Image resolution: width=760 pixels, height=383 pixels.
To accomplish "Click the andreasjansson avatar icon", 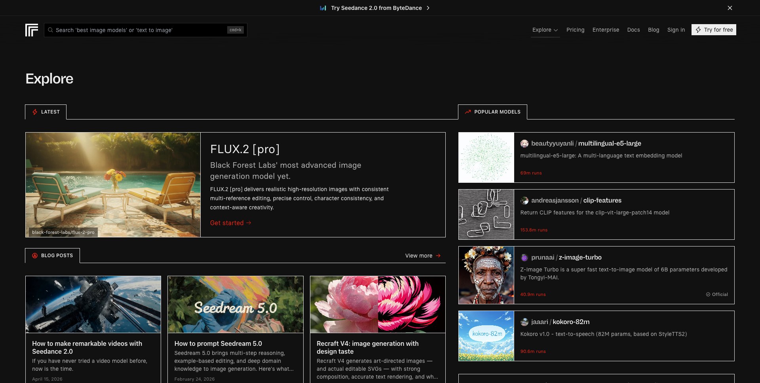I will point(524,201).
